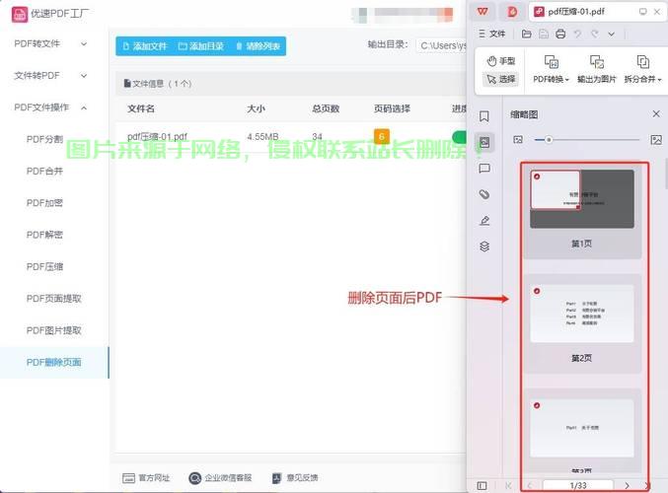Open the PDF解密 function
The height and width of the screenshot is (493, 668).
point(44,235)
